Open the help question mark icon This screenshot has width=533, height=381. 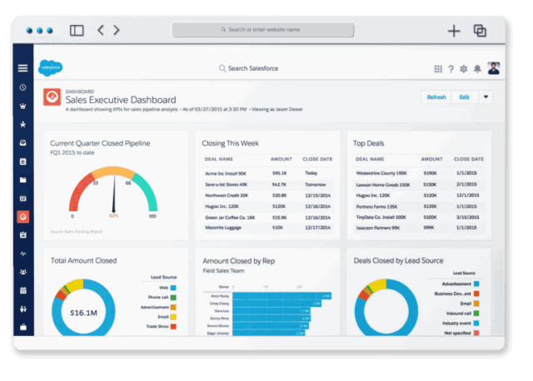451,69
